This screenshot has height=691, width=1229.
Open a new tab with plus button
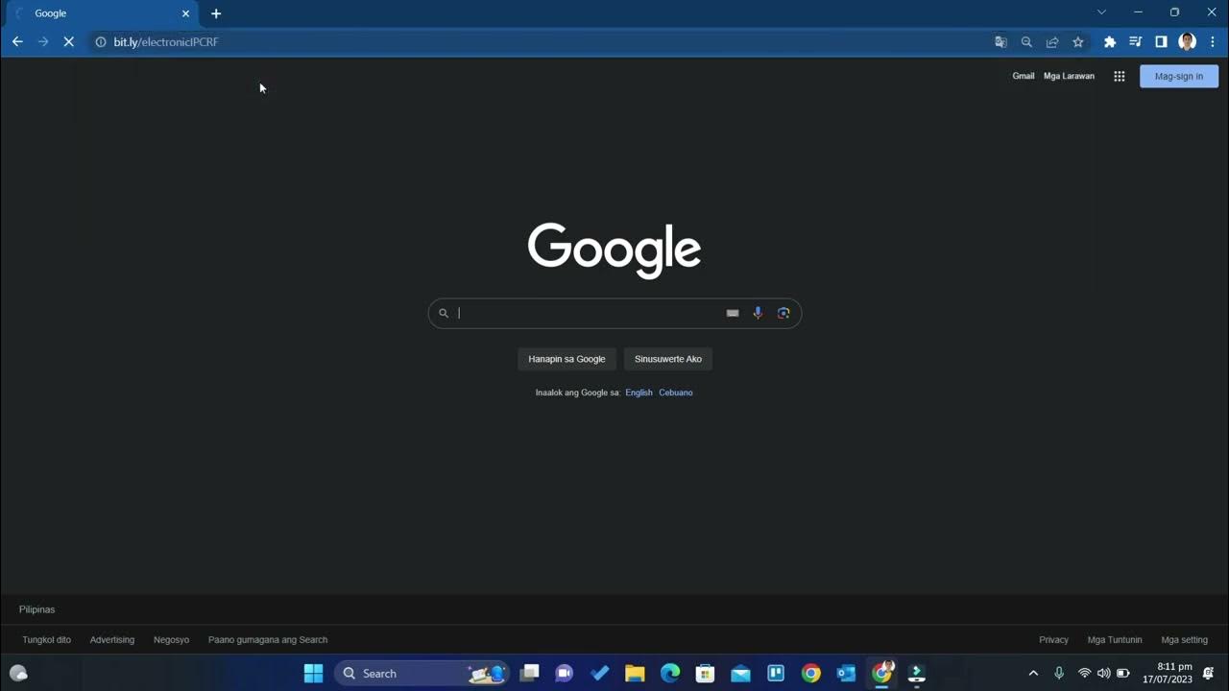216,13
